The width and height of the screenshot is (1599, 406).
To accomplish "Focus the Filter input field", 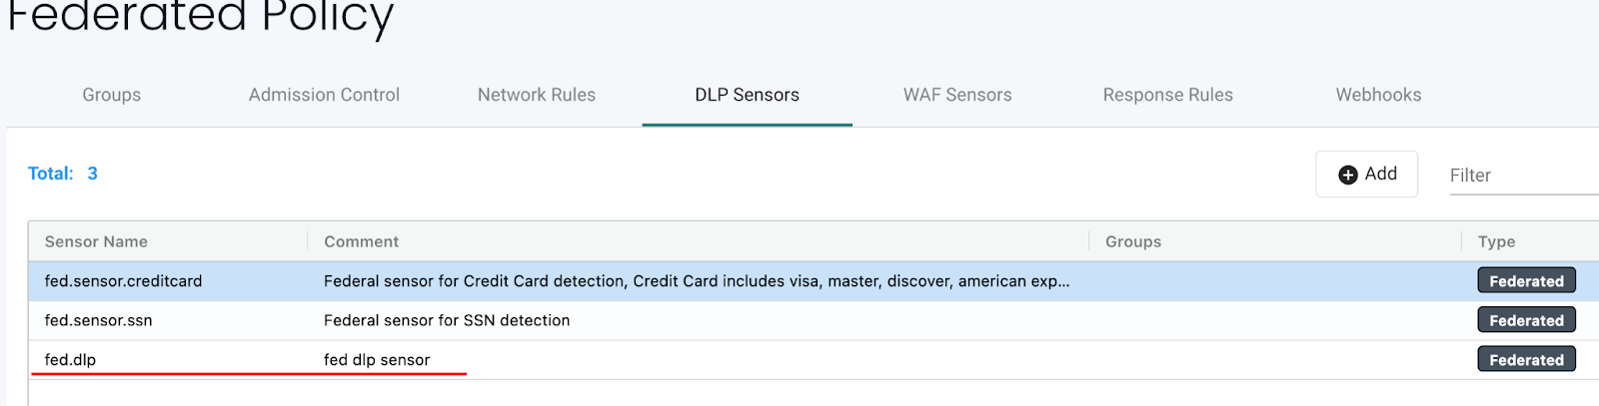I will tap(1519, 176).
